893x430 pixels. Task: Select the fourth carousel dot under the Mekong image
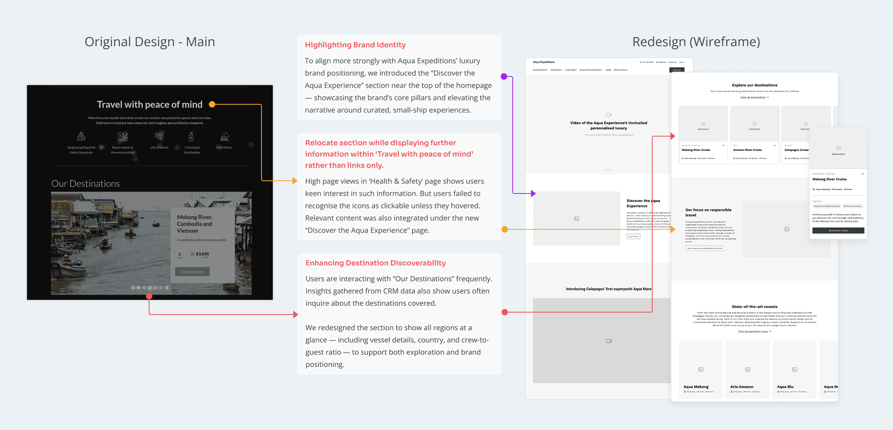[x=150, y=287]
